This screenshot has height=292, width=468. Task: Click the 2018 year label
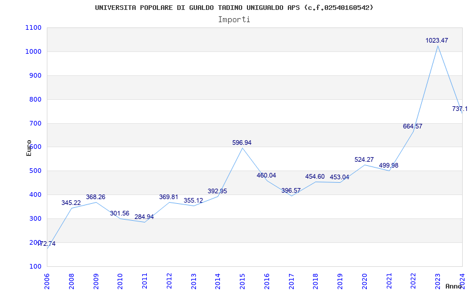pyautogui.click(x=316, y=281)
